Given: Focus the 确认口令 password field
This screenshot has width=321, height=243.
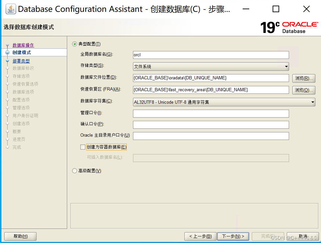Looking at the screenshot, I should click(x=211, y=125).
